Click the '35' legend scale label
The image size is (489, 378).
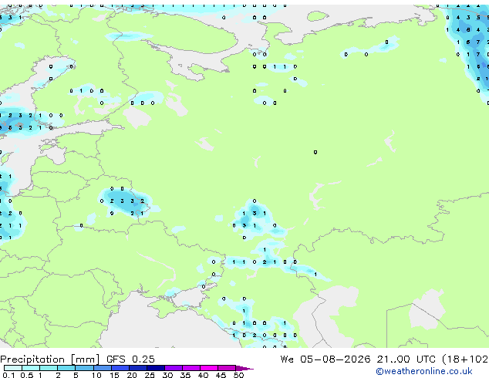point(185,375)
